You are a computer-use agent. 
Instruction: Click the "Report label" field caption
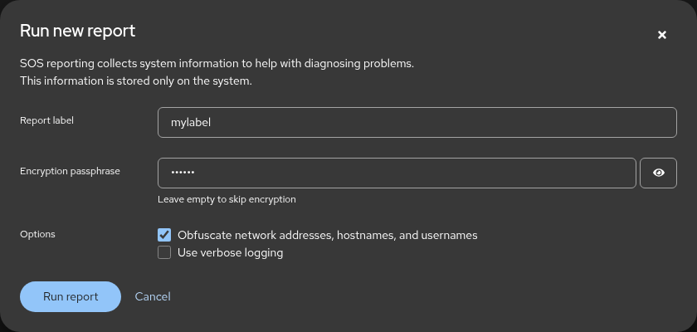[46, 120]
